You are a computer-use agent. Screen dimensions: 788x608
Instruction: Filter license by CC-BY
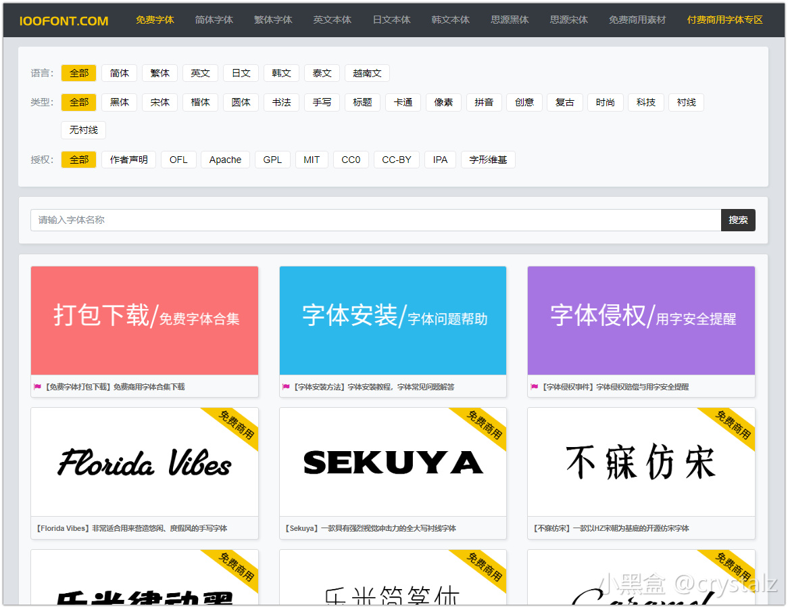pos(397,160)
